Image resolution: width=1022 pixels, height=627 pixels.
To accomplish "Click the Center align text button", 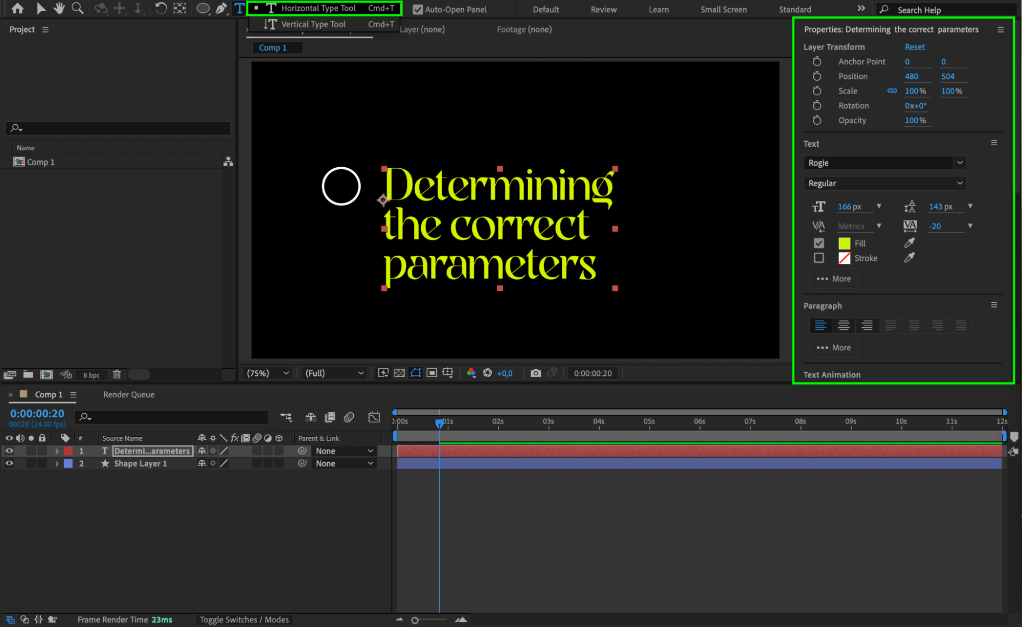I will (x=844, y=325).
